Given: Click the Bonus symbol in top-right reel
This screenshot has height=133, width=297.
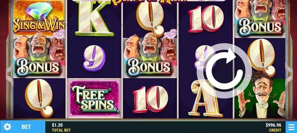Looking at the screenshot, I should [260, 18].
